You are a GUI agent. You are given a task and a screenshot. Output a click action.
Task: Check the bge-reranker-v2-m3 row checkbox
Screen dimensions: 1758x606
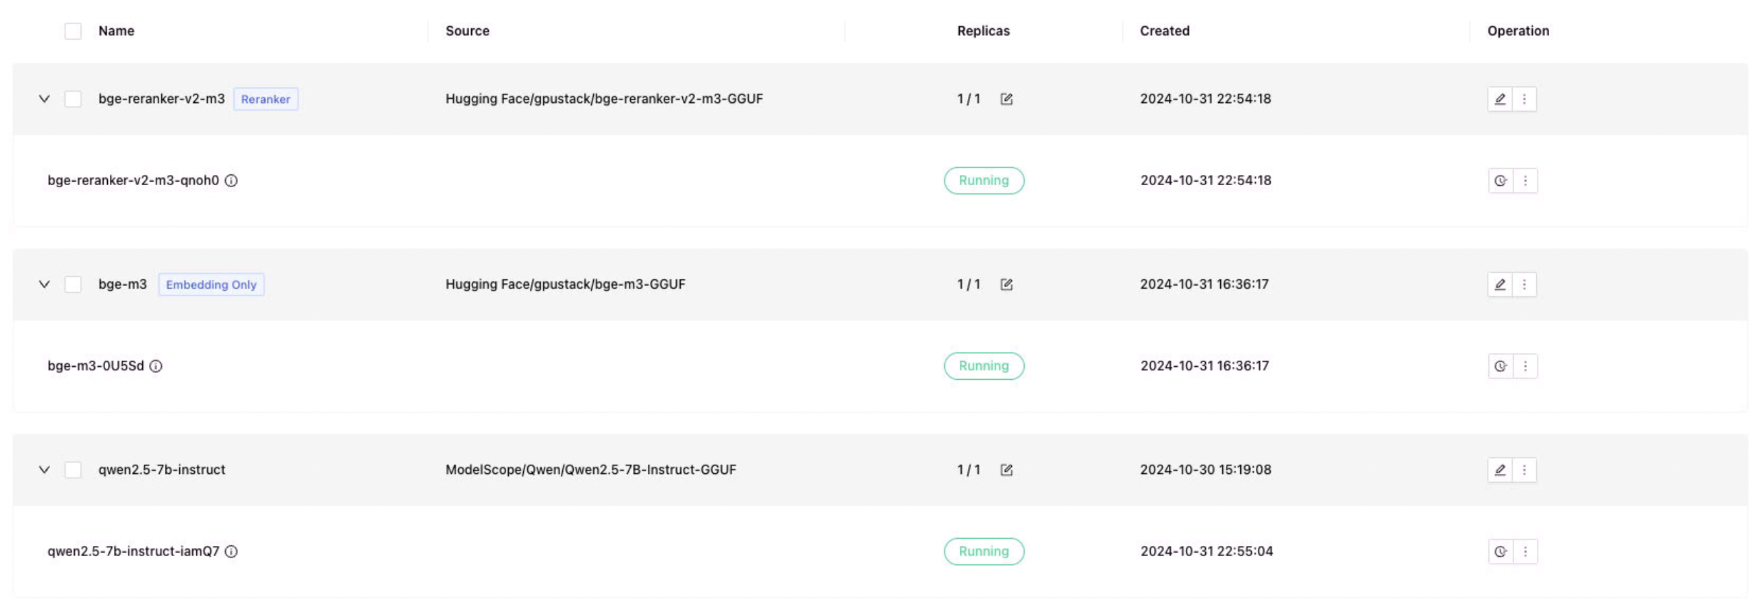point(73,99)
